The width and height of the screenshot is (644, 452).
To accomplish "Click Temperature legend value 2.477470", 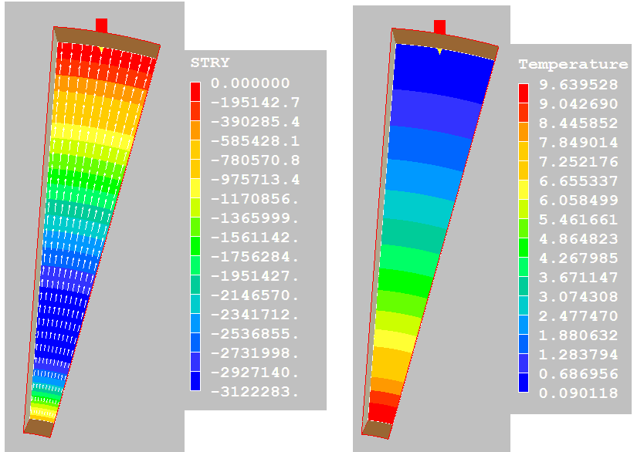I will point(578,316).
